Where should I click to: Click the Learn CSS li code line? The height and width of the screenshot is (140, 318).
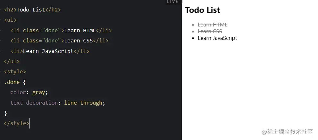coord(59,41)
